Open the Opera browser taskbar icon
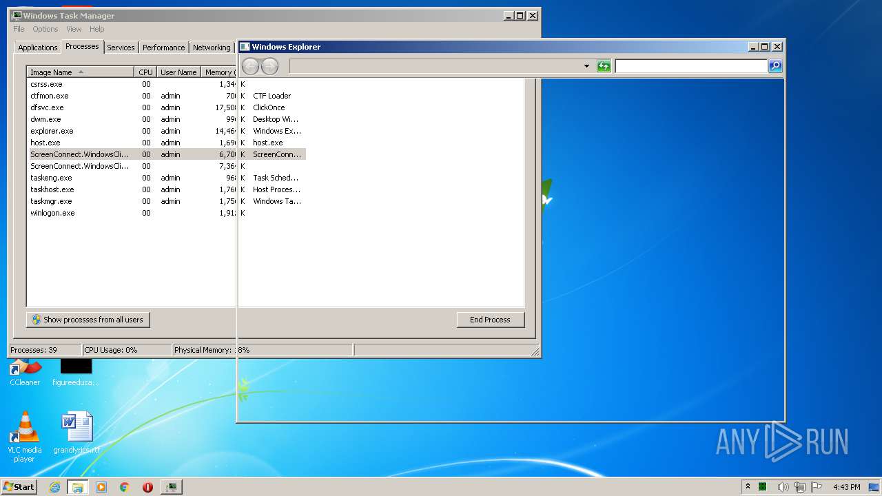Screen dimensions: 882x496 tap(147, 487)
